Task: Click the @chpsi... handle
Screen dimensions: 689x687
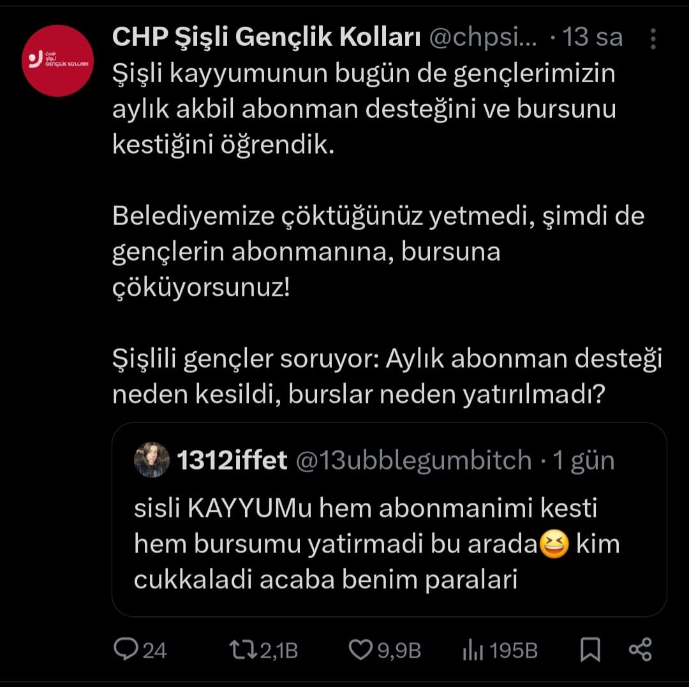Action: tap(483, 38)
